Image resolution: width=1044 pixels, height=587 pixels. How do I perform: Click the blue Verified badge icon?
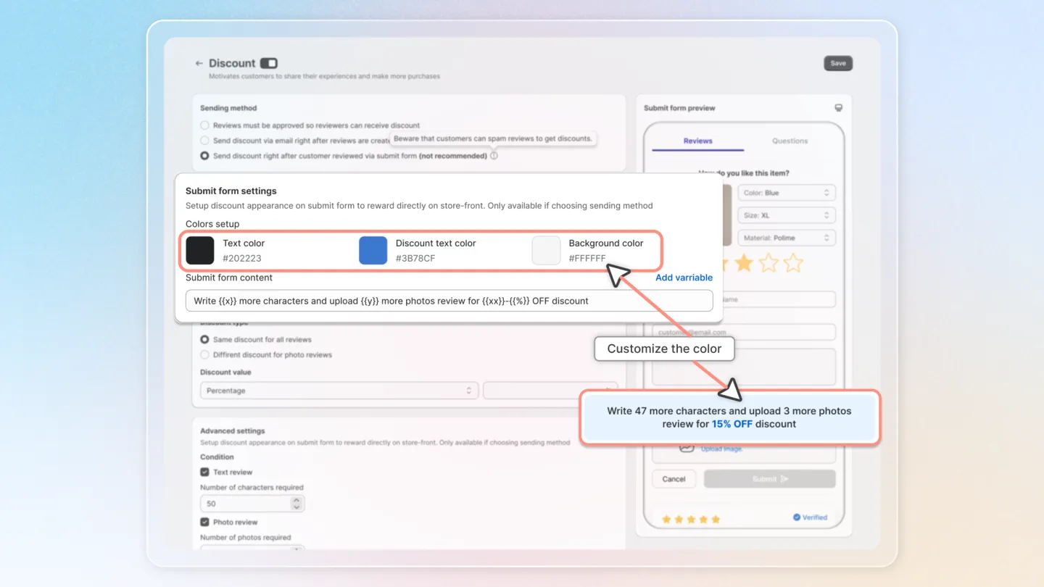[796, 517]
